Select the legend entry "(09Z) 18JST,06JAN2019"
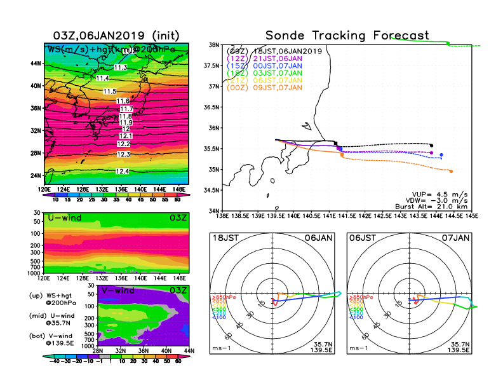 click(x=274, y=51)
